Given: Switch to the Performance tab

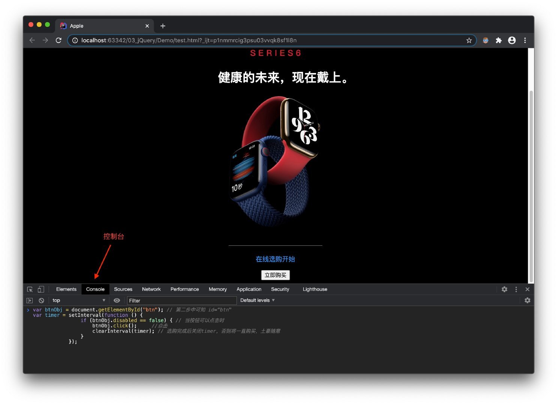Looking at the screenshot, I should 185,289.
